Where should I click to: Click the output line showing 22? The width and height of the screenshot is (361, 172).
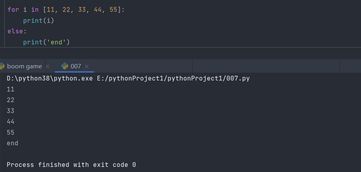[11, 100]
